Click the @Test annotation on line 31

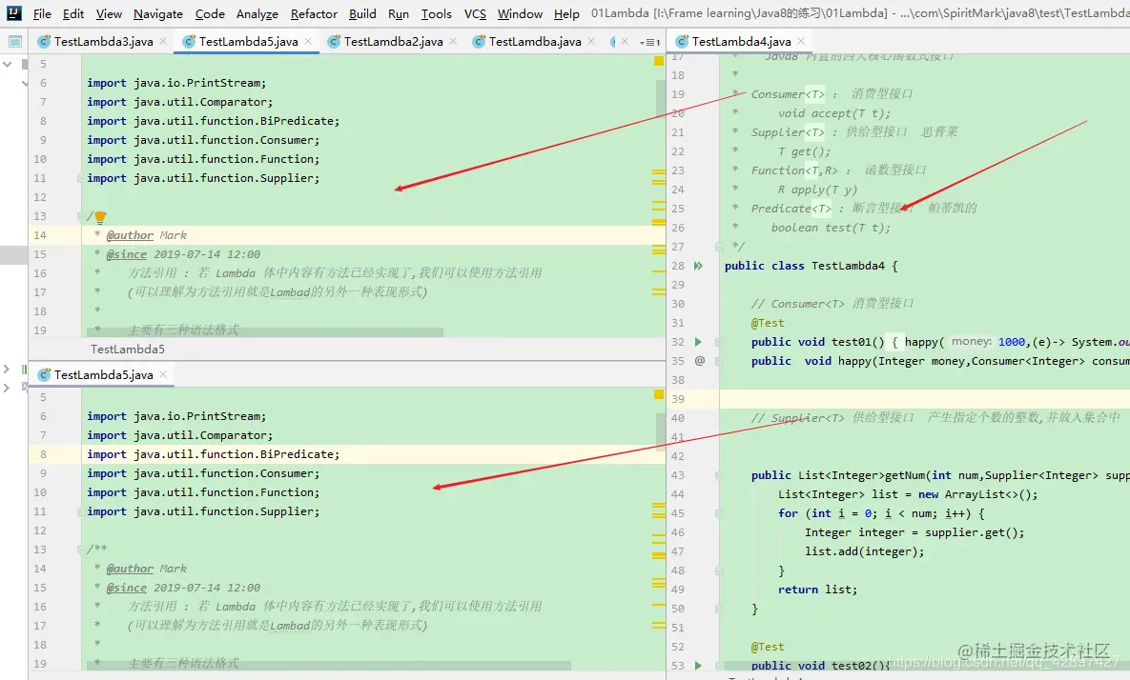pos(768,323)
